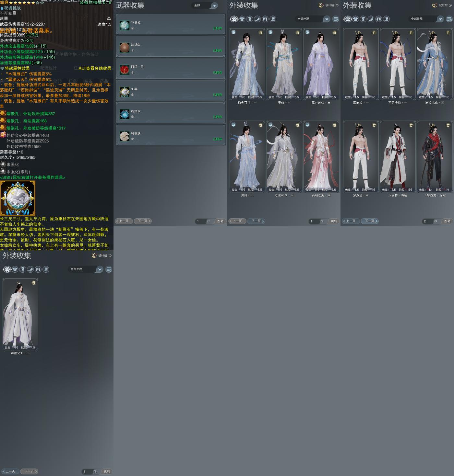The height and width of the screenshot is (476, 454).
Task: Click the trash icon on 濯沧浪·一 card
Action: click(374, 33)
